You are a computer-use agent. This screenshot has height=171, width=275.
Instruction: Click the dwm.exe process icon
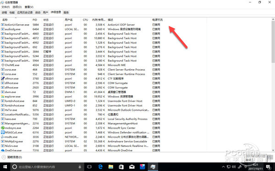coord(3,92)
